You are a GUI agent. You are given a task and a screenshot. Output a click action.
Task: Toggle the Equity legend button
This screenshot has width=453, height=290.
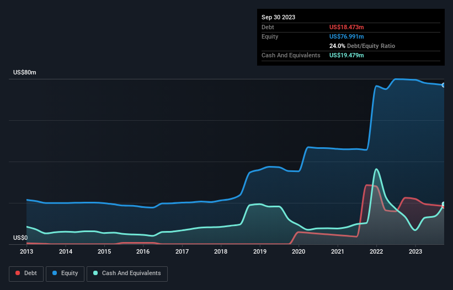pyautogui.click(x=65, y=273)
